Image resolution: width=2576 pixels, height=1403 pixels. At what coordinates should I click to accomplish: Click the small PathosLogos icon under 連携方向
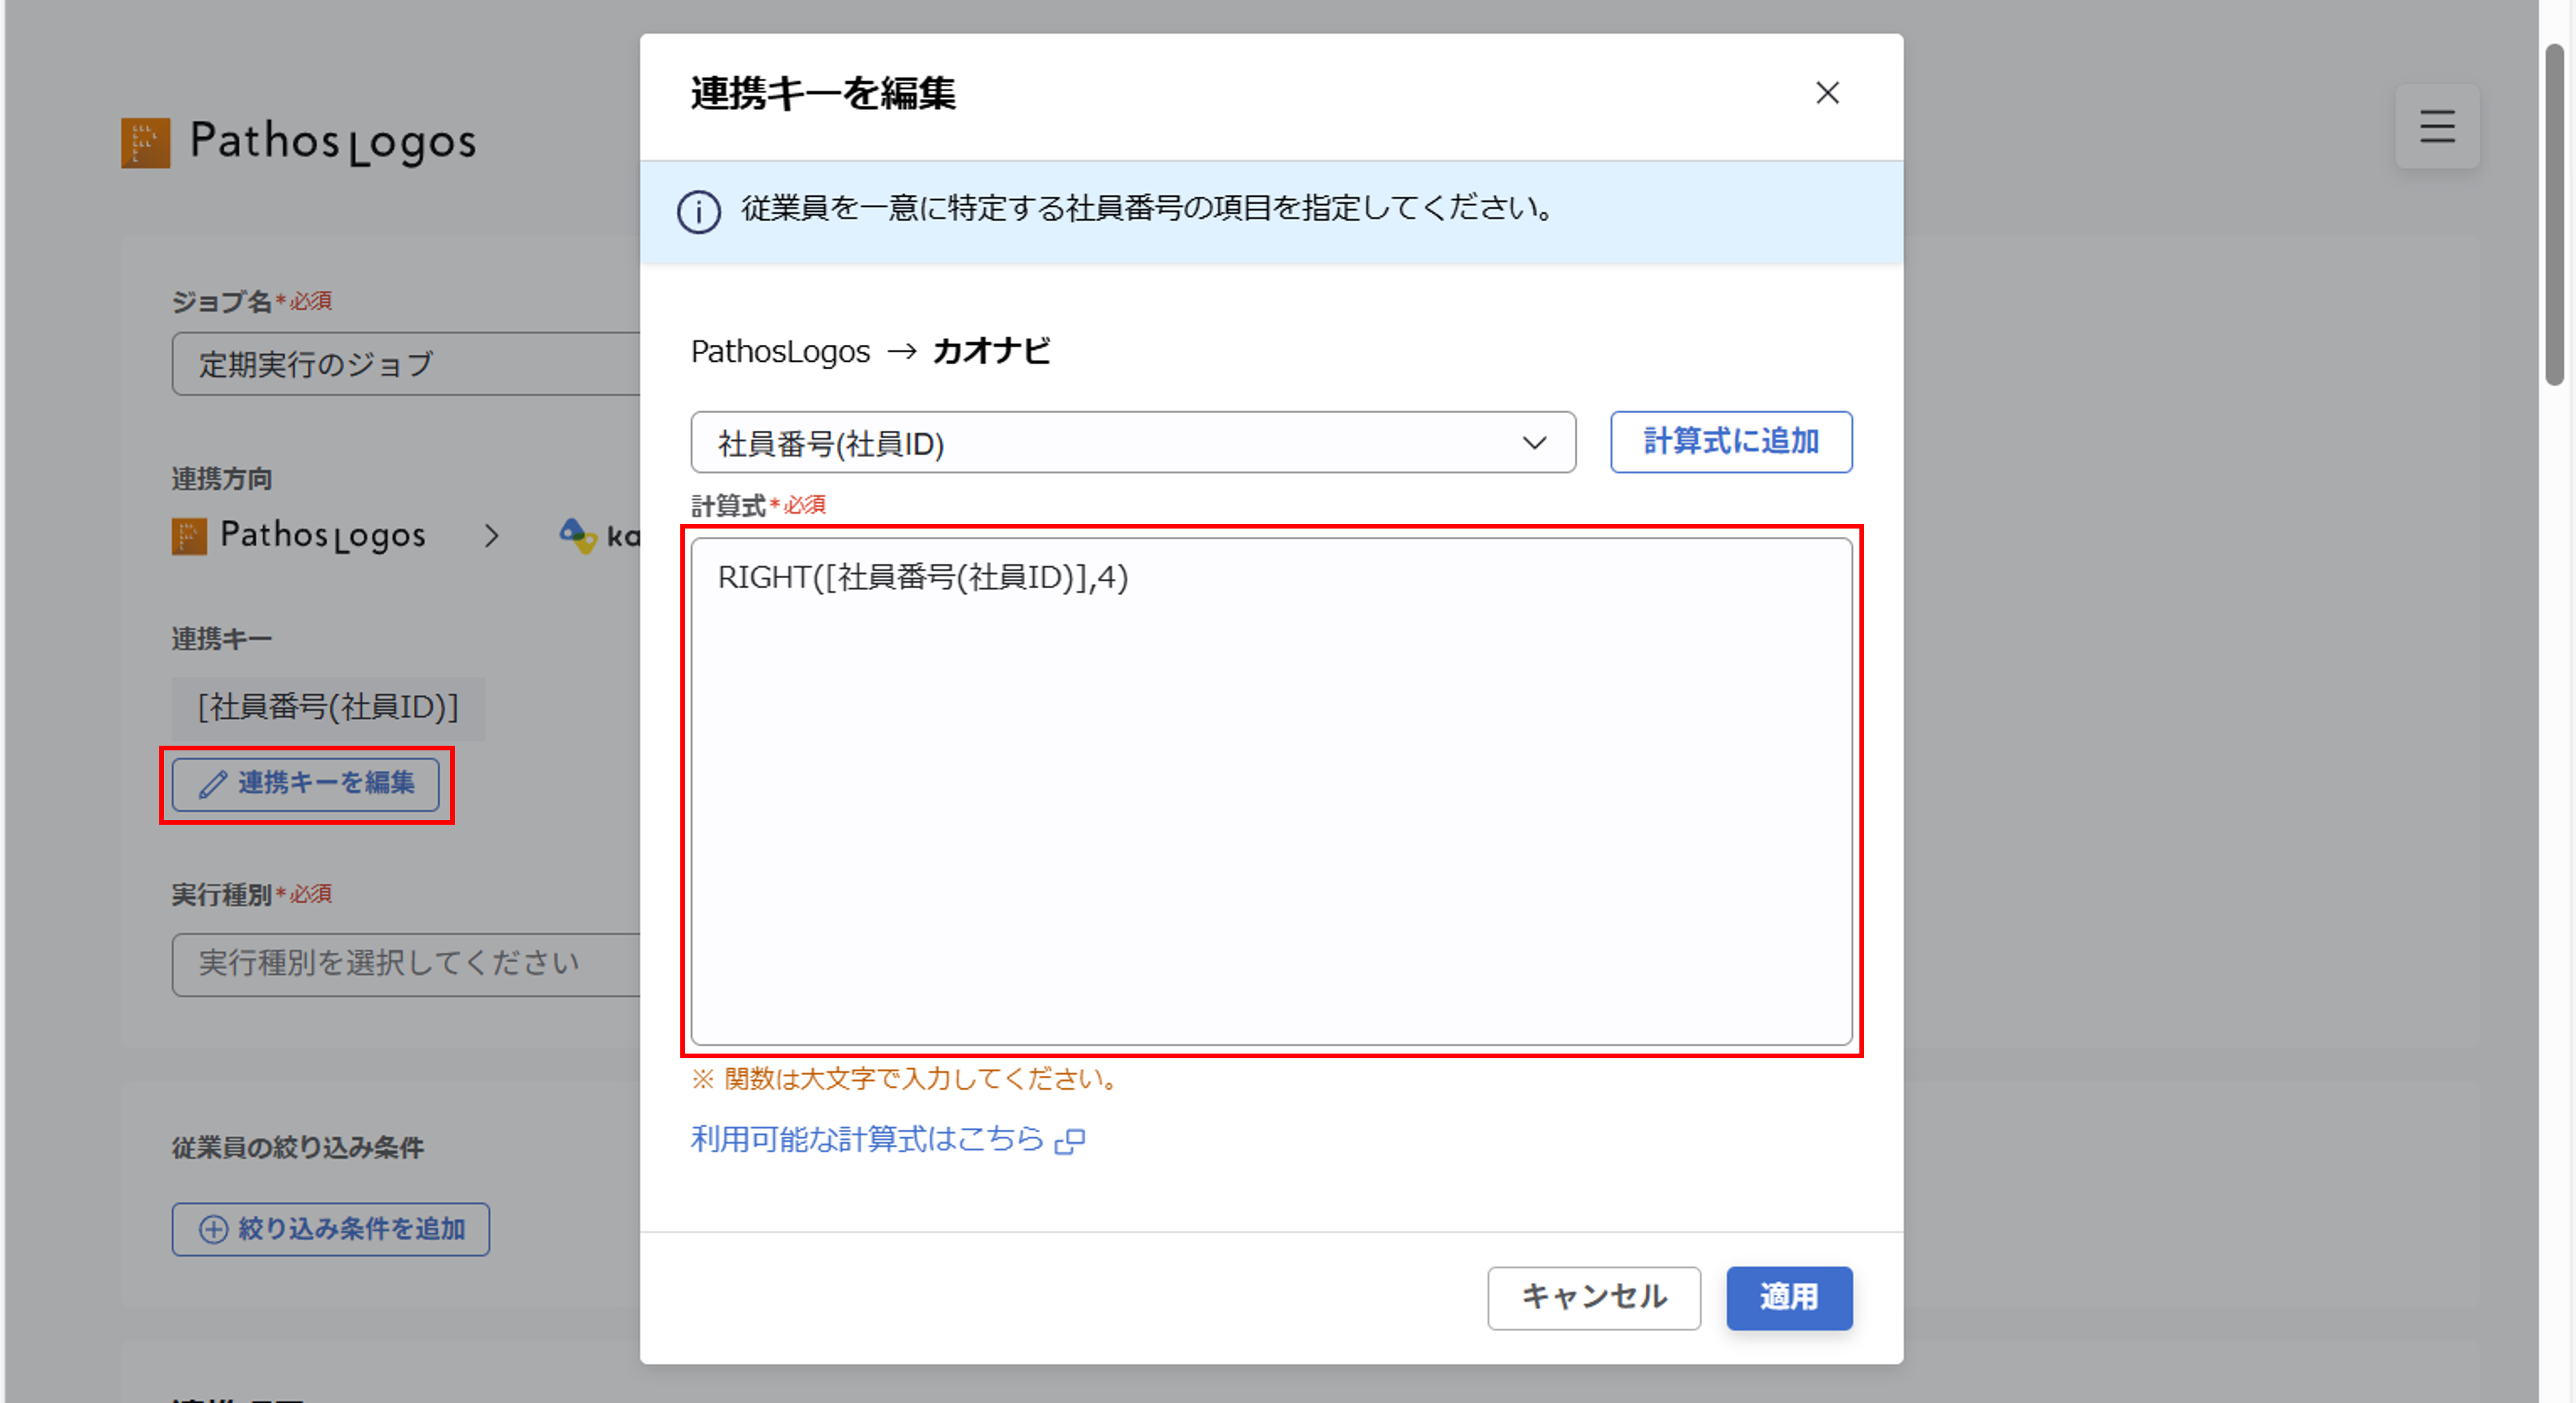coord(189,536)
